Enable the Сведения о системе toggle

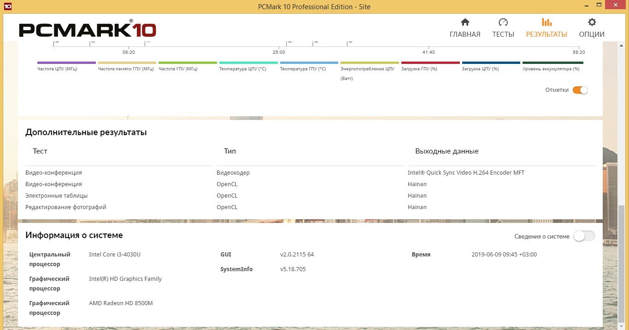584,236
